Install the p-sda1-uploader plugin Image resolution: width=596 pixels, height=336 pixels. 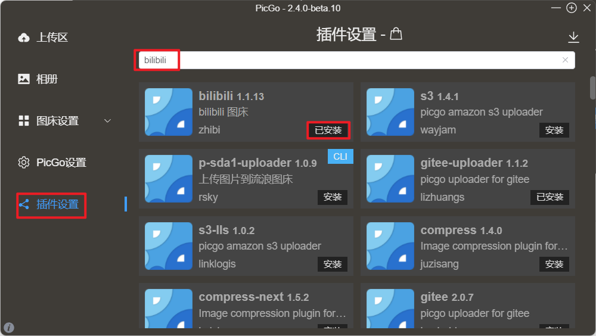click(332, 197)
